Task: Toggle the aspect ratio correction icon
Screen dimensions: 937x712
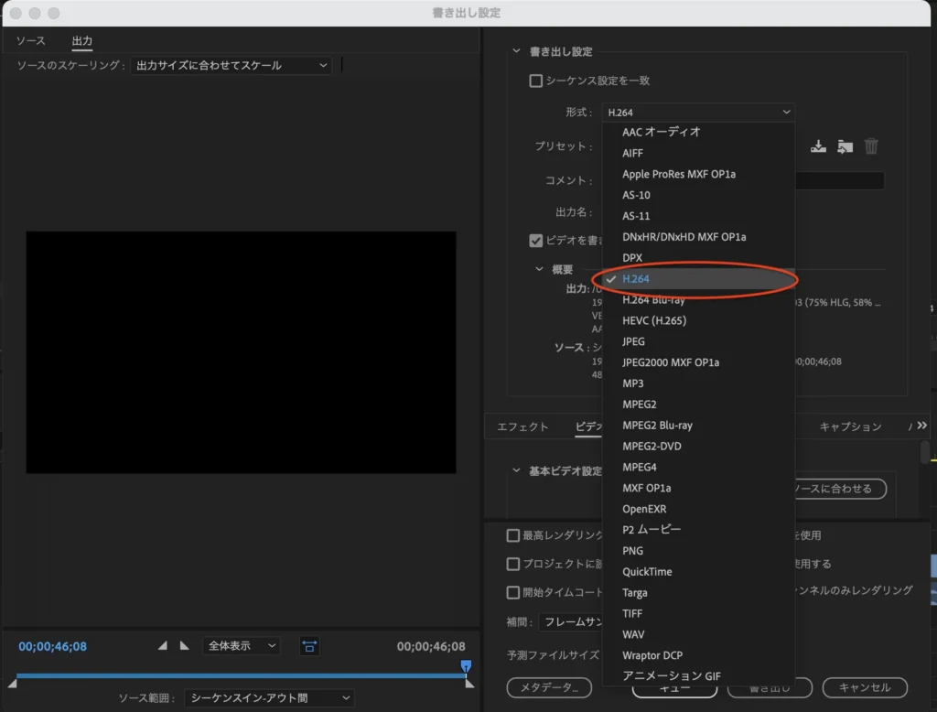Action: click(x=309, y=646)
